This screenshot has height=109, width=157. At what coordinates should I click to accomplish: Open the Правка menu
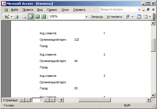pyautogui.click(x=28, y=10)
